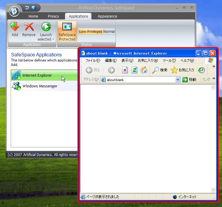Screen dimensions: 222x207
Task: Minimize the Internet Explorer window
Action: pyautogui.click(x=199, y=53)
